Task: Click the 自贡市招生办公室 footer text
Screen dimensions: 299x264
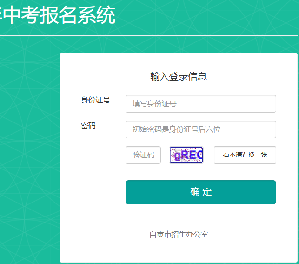Action: click(x=179, y=234)
